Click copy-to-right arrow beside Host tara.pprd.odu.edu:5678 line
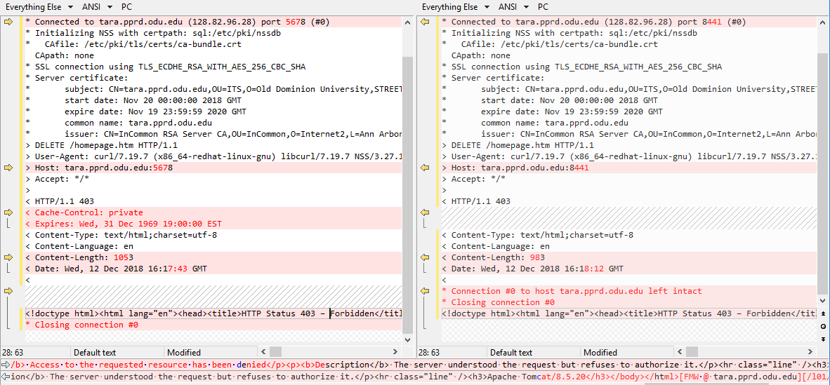This screenshot has width=830, height=385. click(x=8, y=168)
